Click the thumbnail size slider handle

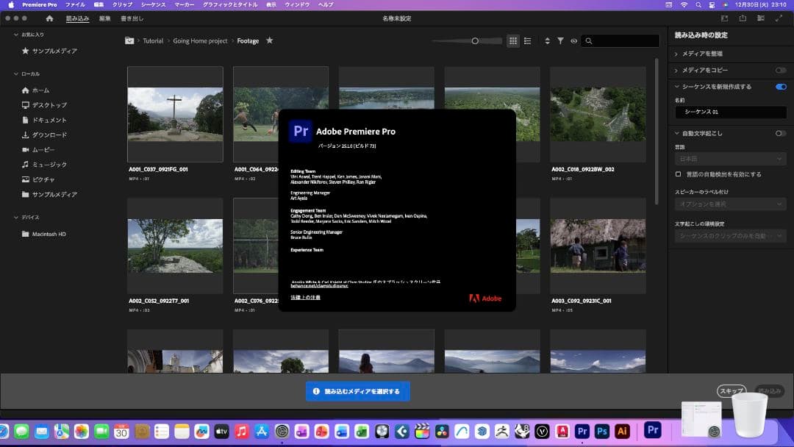coord(476,41)
